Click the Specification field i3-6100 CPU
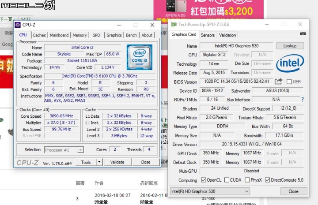 (100, 76)
